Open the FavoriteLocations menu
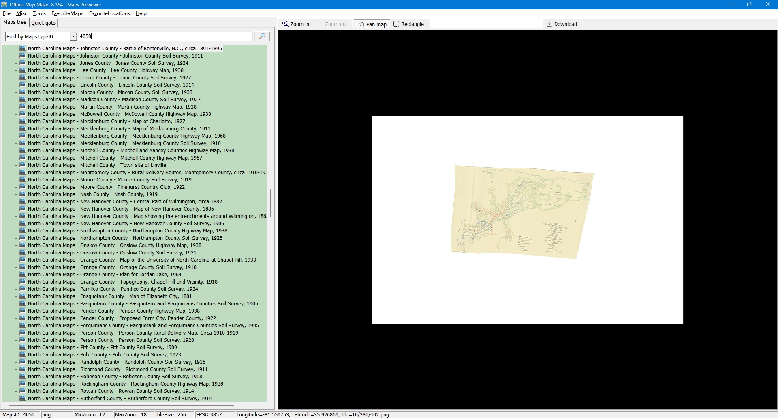778x418 pixels. click(x=109, y=13)
